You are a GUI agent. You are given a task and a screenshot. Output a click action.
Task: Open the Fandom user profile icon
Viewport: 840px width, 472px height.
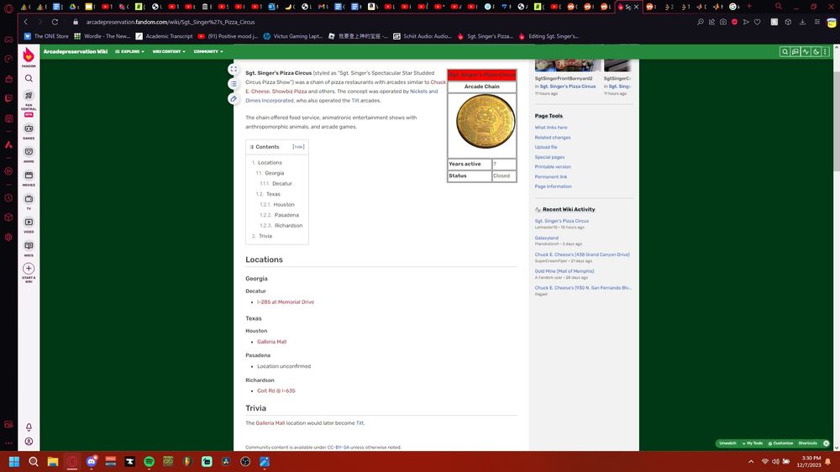(x=29, y=442)
